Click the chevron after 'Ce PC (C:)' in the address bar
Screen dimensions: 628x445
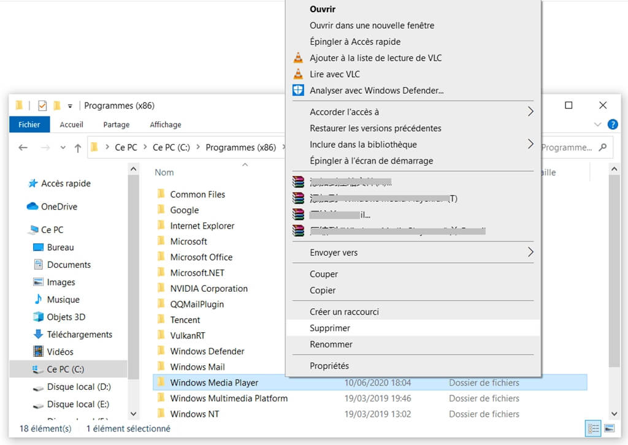(x=198, y=147)
